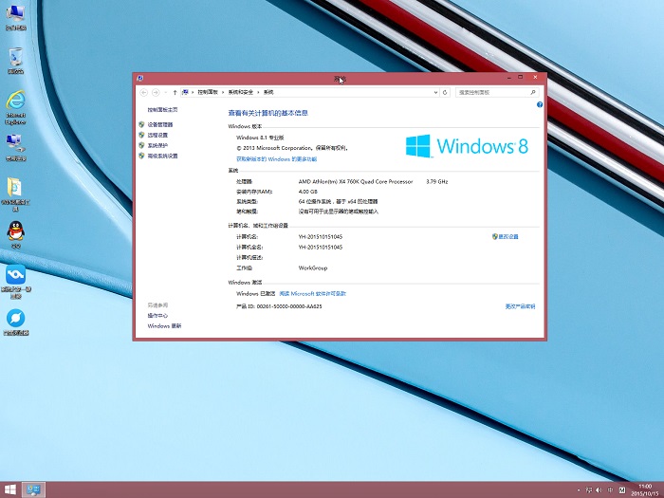Viewport: 664px width, 498px height.
Task: Click the 控制面板 breadcrumb in address bar
Action: (207, 92)
